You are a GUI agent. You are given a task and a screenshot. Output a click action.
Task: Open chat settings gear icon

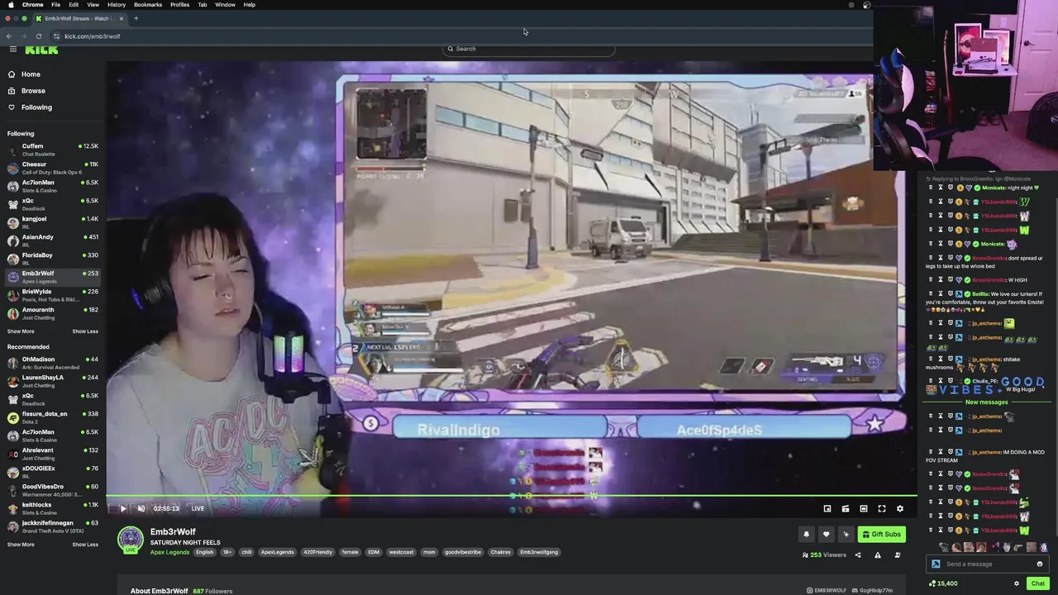tap(1017, 583)
